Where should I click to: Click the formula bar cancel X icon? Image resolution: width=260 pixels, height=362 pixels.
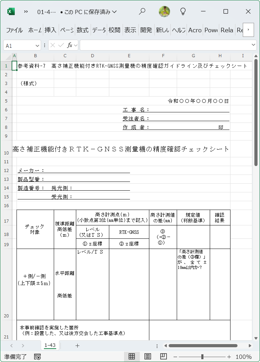[53, 45]
